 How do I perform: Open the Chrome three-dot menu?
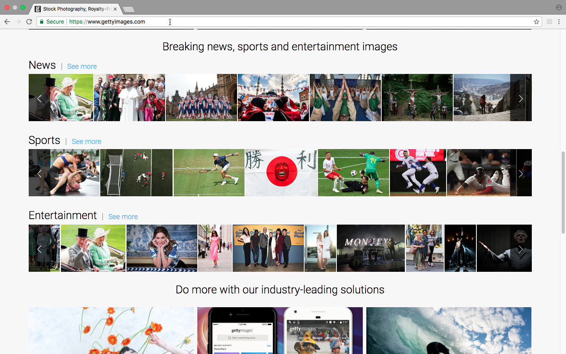[559, 22]
